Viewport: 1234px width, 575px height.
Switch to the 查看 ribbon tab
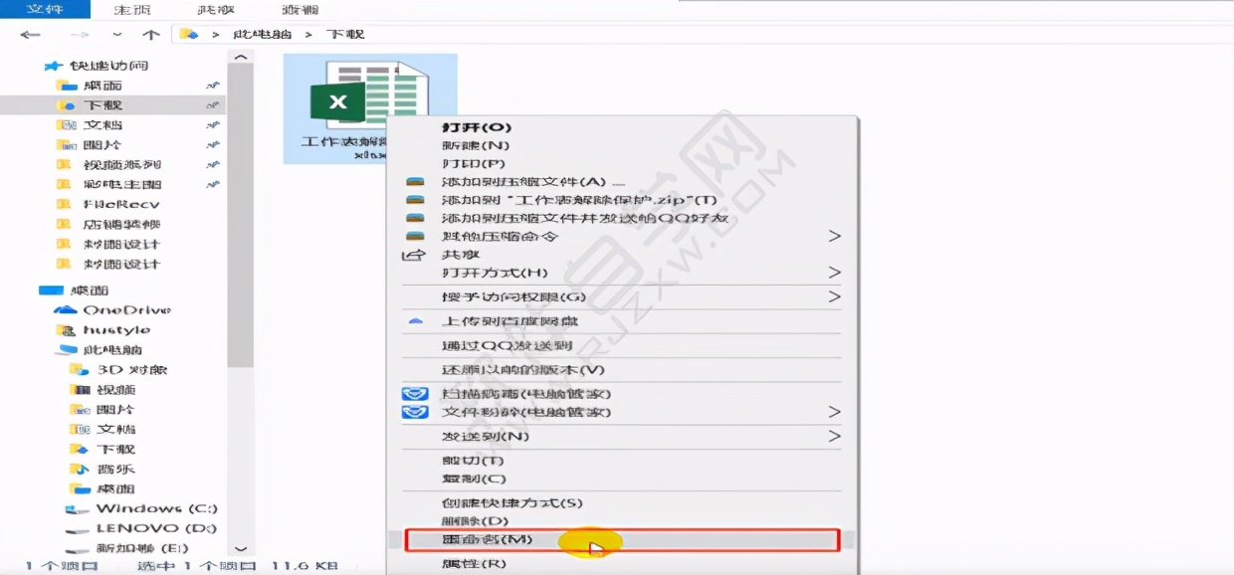[302, 10]
